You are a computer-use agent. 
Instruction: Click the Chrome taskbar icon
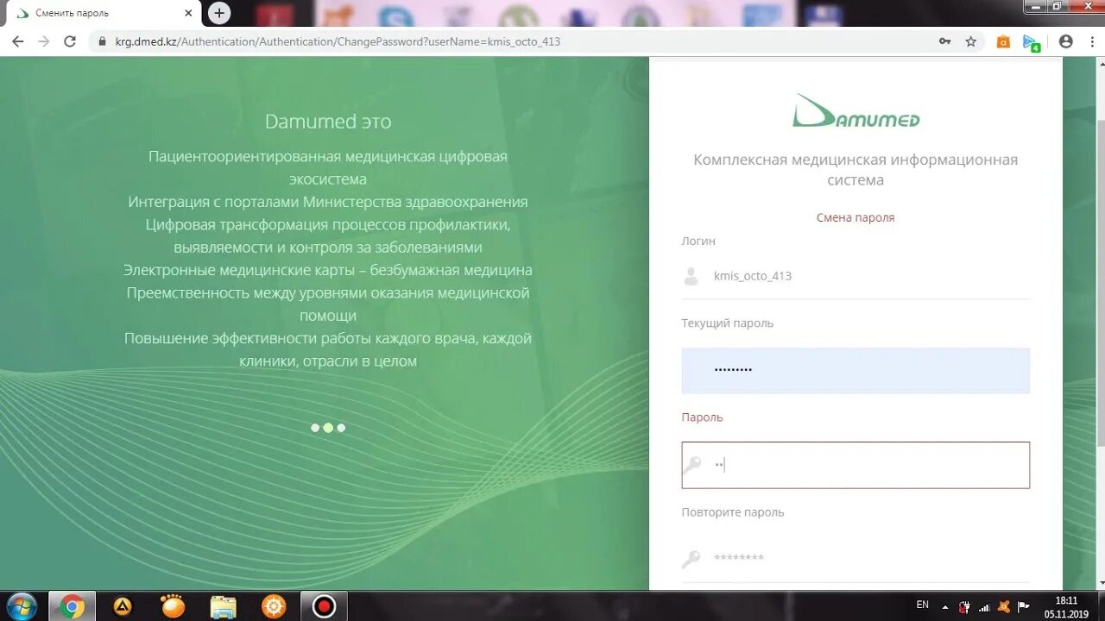72,606
